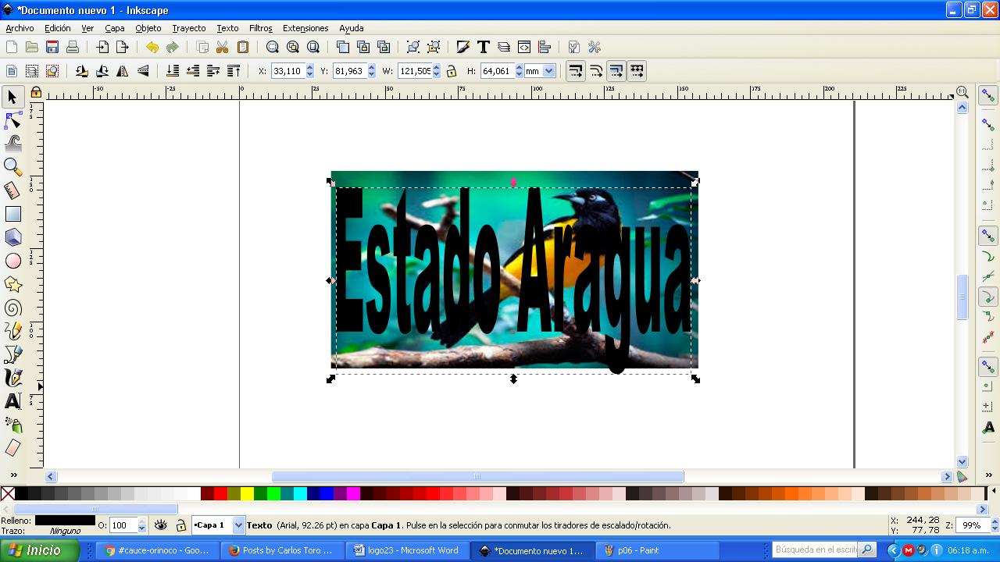Raise the selection to the top
Image resolution: width=1000 pixels, height=562 pixels.
tap(234, 71)
